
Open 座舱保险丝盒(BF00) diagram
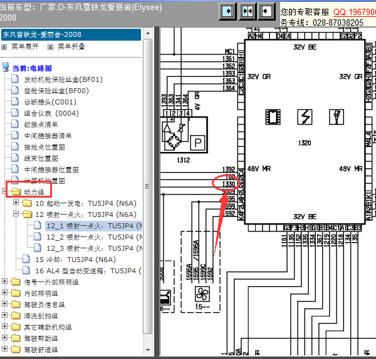point(56,91)
